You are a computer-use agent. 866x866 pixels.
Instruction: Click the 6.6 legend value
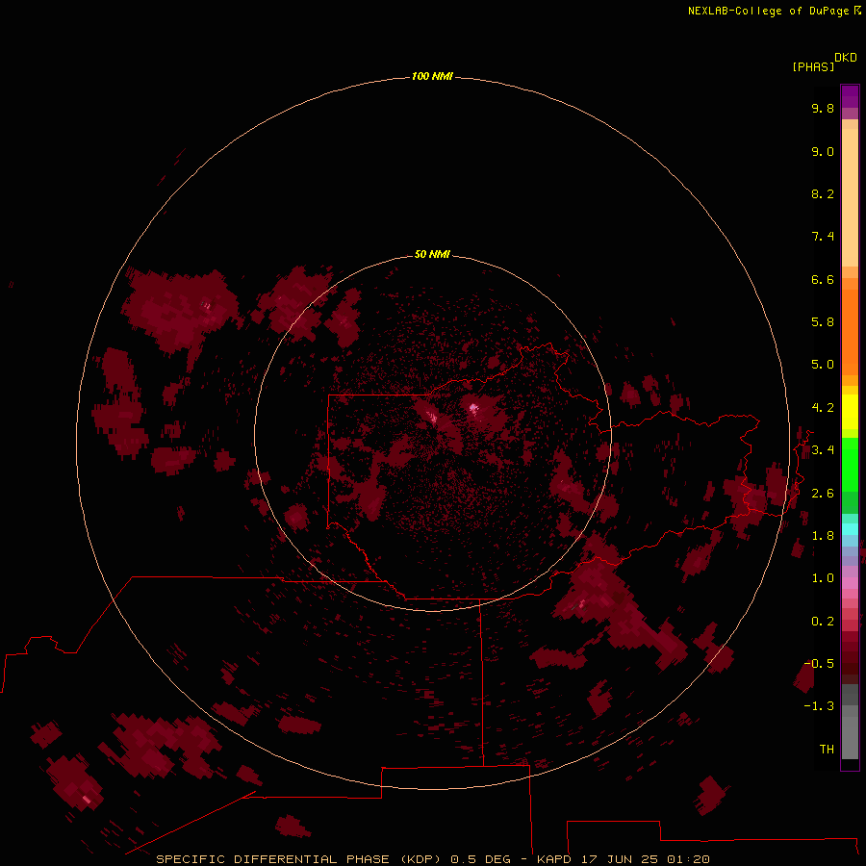pyautogui.click(x=823, y=280)
